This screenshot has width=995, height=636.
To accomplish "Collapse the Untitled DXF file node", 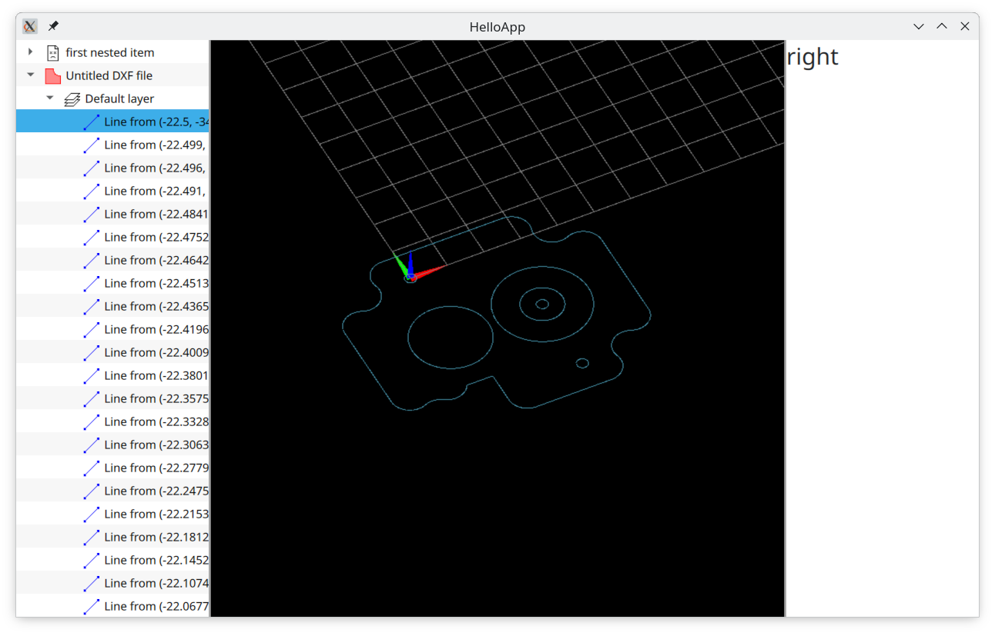I will (x=31, y=75).
